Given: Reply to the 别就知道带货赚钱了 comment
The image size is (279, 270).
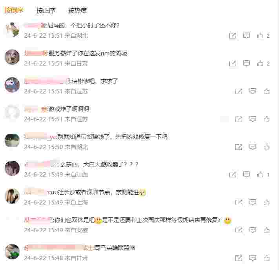Looking at the screenshot, I should coord(253,147).
